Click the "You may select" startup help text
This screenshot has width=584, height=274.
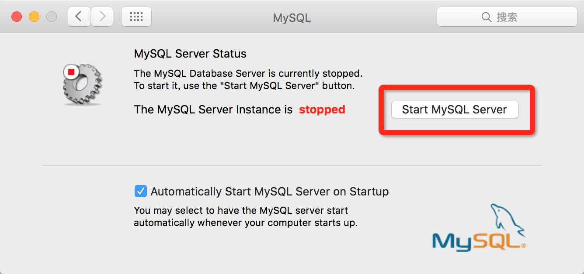point(241,210)
